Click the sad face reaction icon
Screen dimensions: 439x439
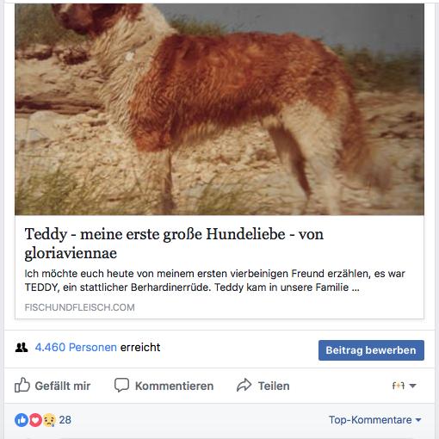[49, 420]
